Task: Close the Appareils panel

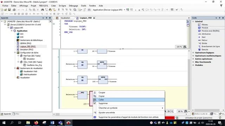Action: click(x=50, y=18)
